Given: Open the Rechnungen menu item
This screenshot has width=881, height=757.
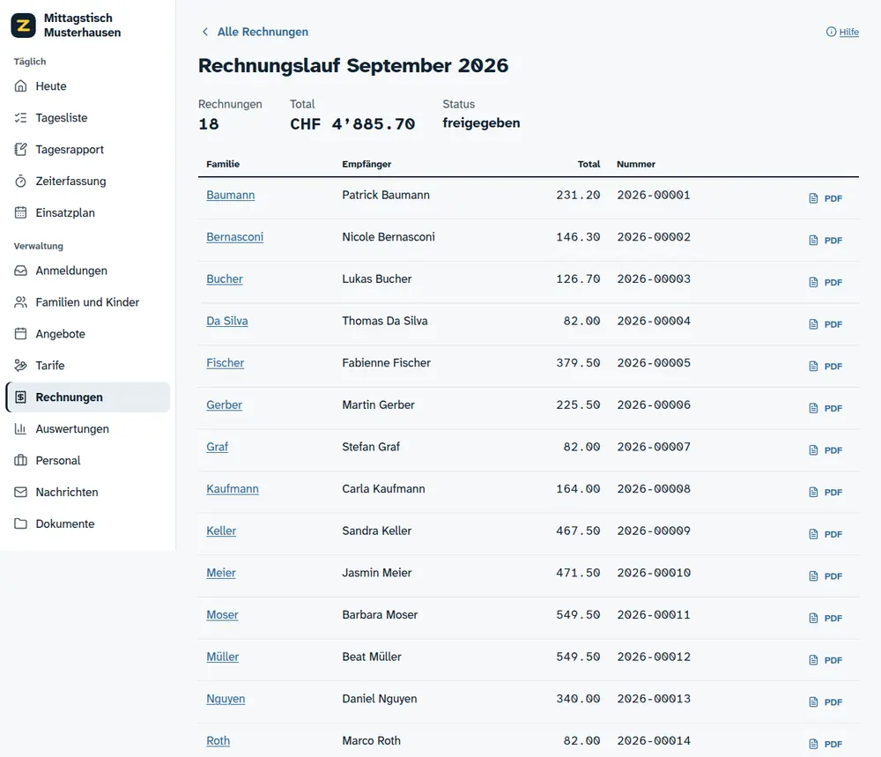Looking at the screenshot, I should click(88, 397).
